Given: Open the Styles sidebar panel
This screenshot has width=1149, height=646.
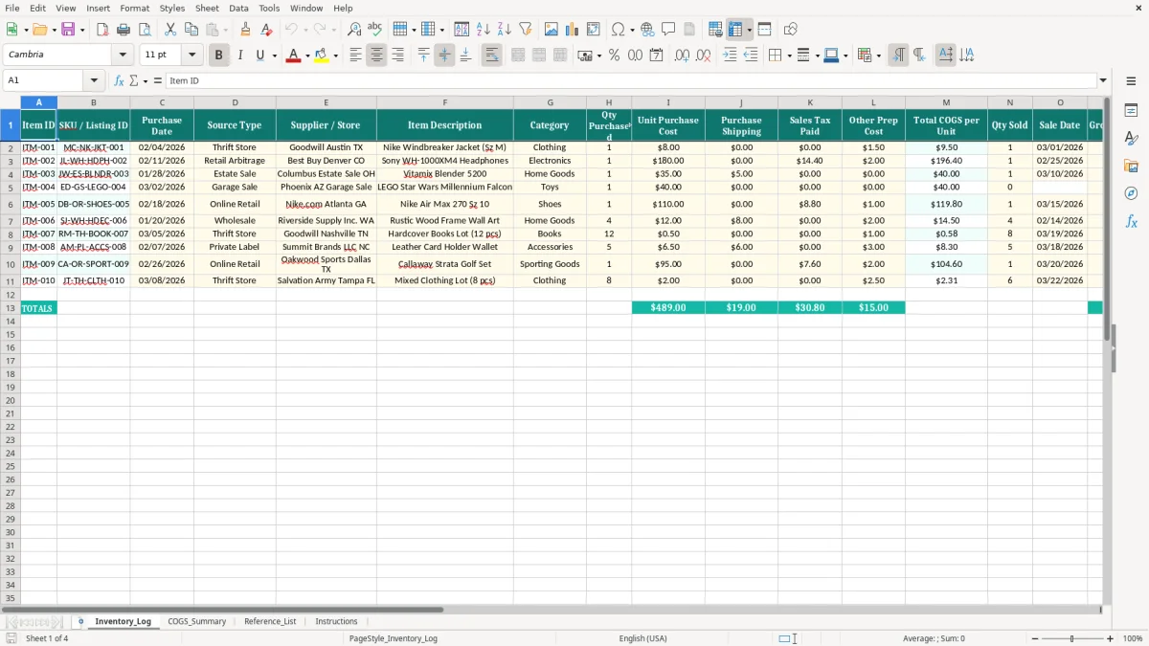Looking at the screenshot, I should [1131, 139].
